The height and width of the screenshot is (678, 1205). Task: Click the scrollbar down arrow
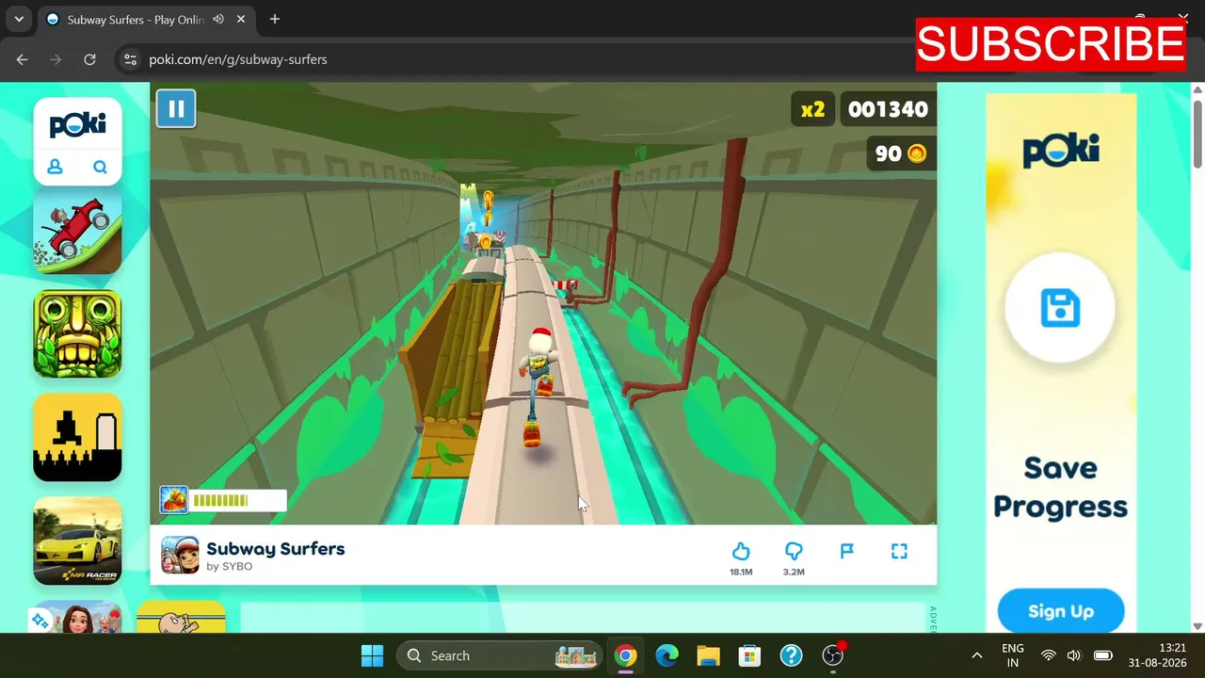(1197, 626)
